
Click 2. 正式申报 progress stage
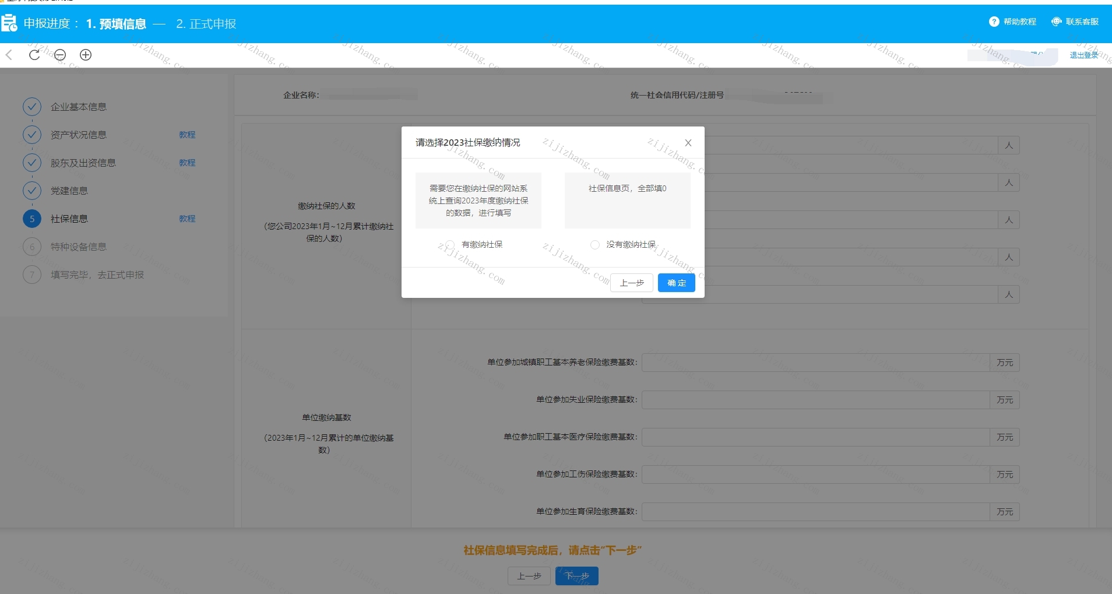point(206,24)
